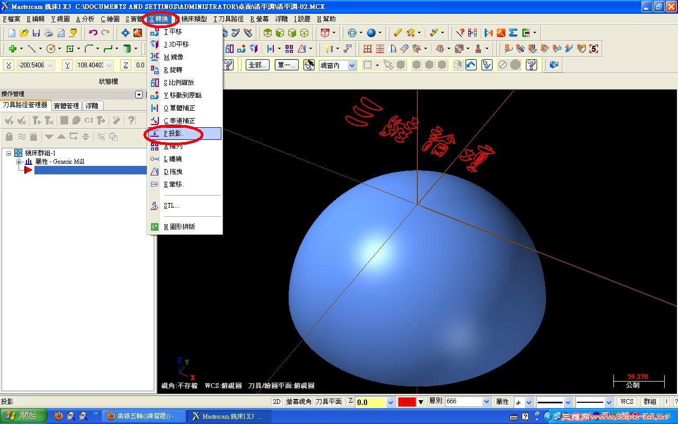Click the move insert arrow down triangle icon
This screenshot has height=424, width=678.
click(49, 137)
